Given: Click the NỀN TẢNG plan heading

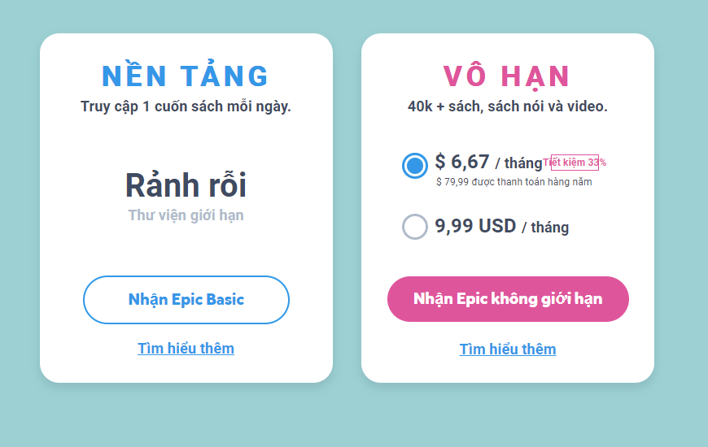Looking at the screenshot, I should click(186, 76).
